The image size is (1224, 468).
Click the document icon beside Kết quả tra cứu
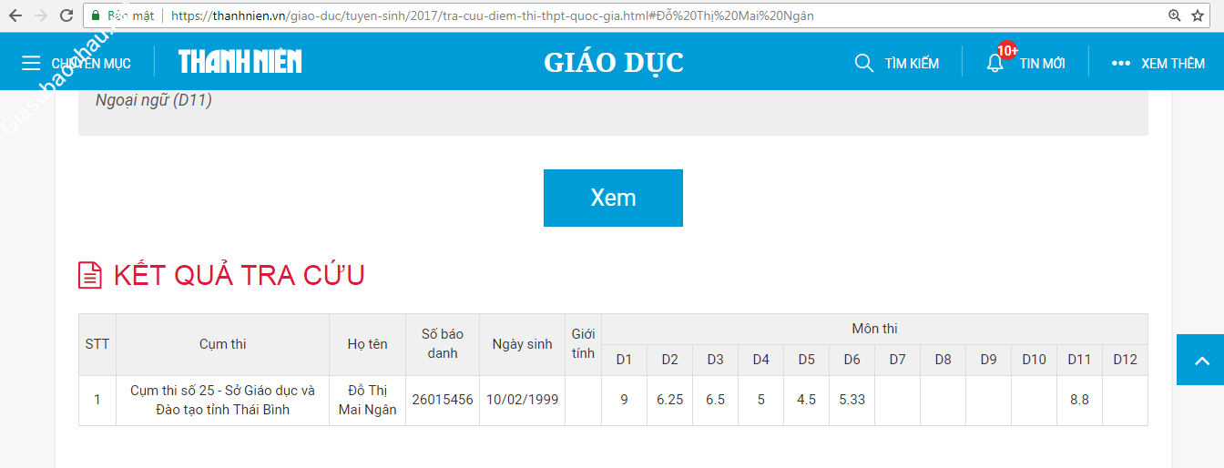click(89, 275)
